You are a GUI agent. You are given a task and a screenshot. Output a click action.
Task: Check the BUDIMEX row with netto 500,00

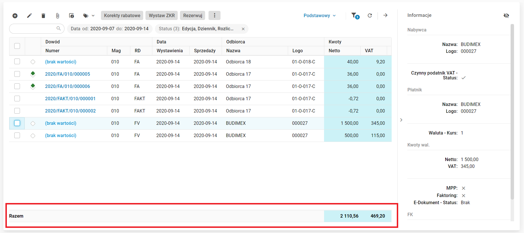click(x=17, y=135)
